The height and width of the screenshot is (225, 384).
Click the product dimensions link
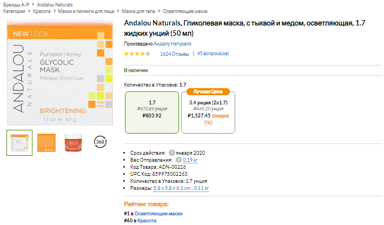(181, 188)
